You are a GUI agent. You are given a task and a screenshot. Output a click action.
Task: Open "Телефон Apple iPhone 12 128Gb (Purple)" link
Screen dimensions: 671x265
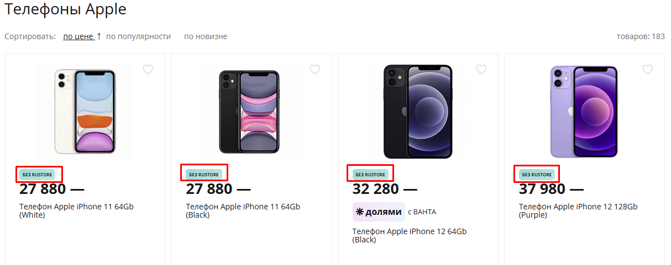point(578,210)
